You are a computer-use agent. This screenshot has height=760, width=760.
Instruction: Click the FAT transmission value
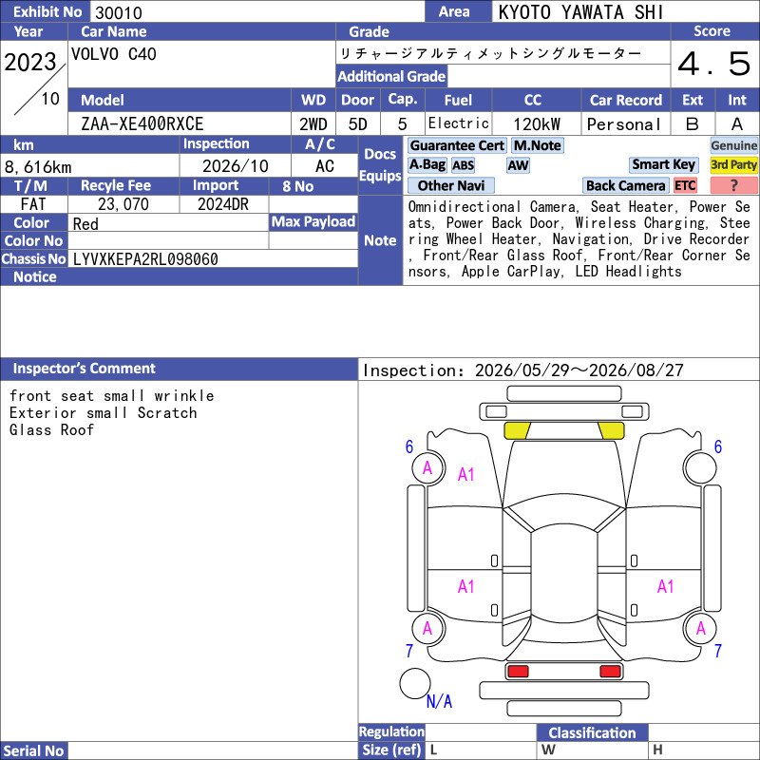[x=33, y=204]
